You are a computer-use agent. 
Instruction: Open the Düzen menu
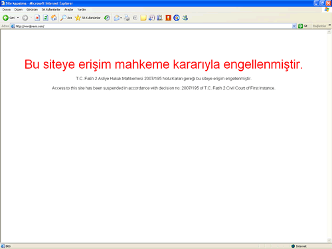(x=19, y=9)
